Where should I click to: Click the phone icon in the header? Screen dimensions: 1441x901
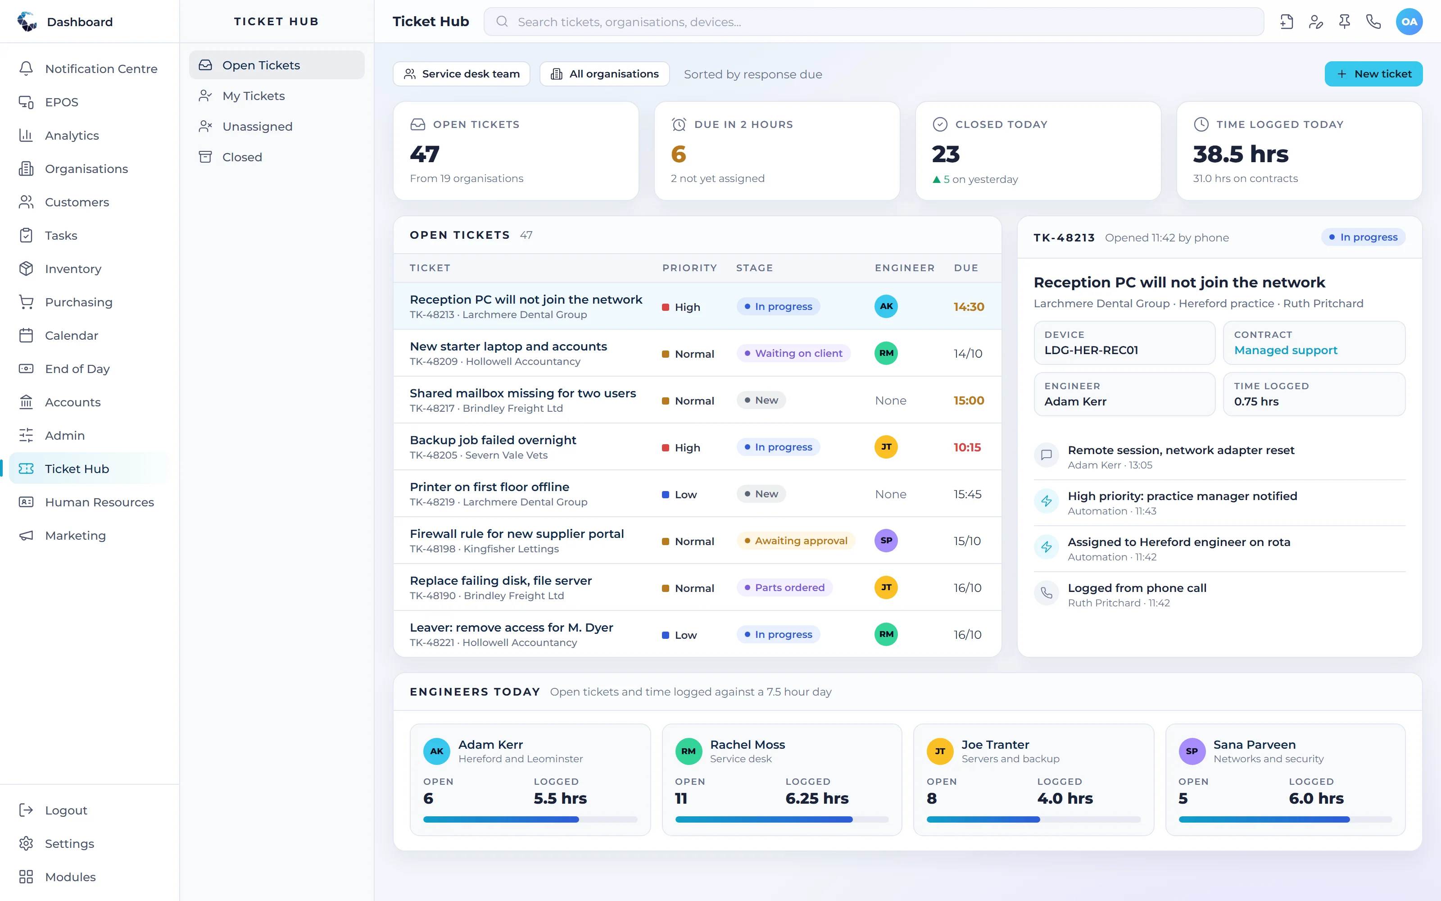click(x=1374, y=22)
